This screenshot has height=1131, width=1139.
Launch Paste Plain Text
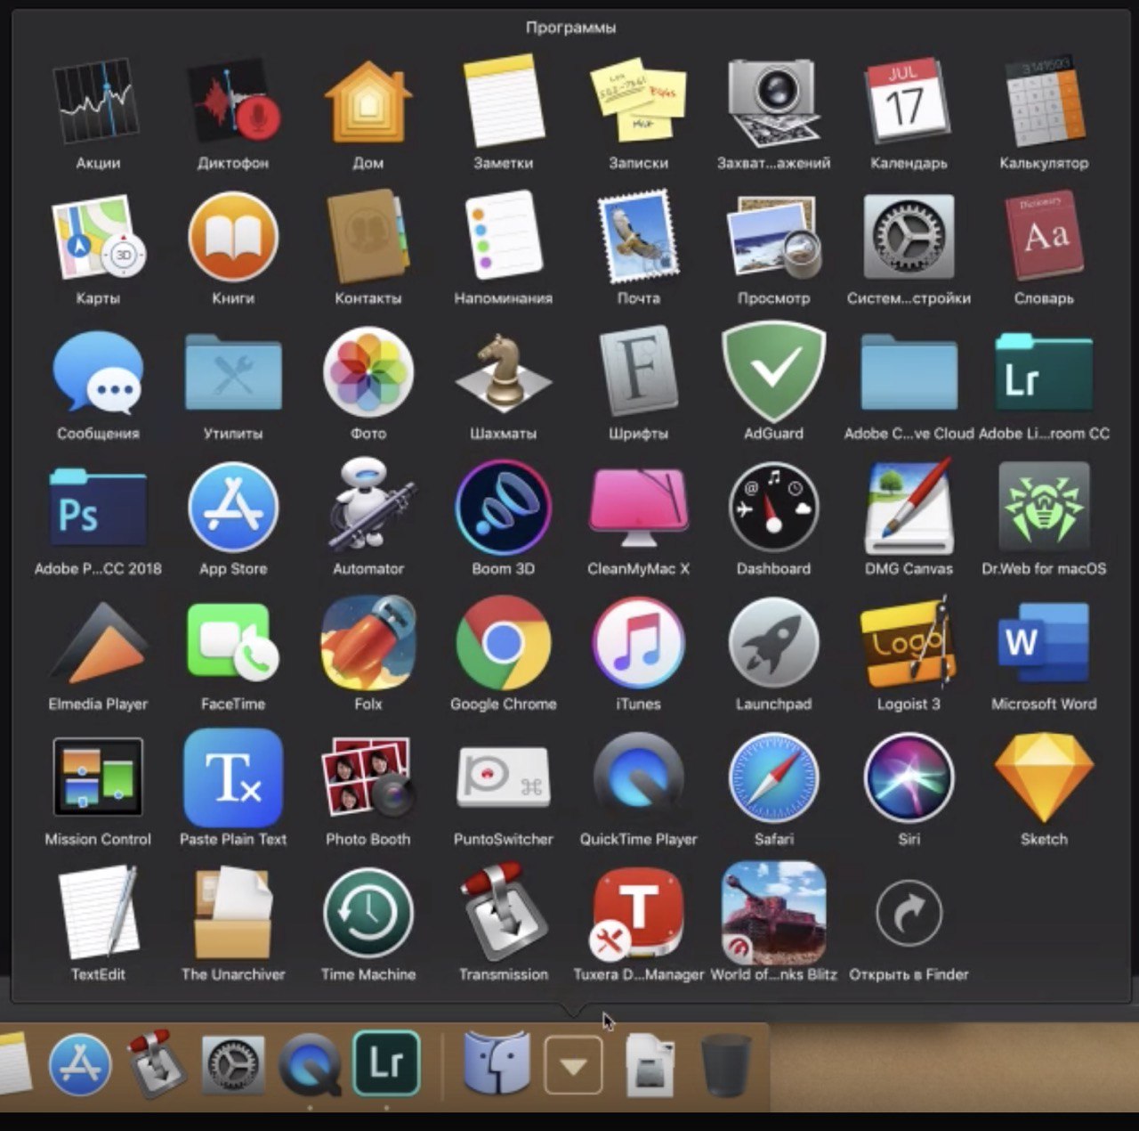pyautogui.click(x=233, y=777)
